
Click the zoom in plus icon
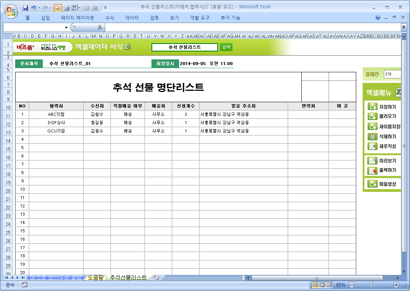tap(396, 285)
